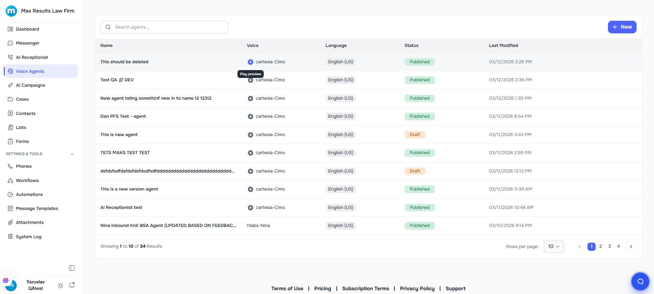Open the Privacy Policy link
The width and height of the screenshot is (654, 294).
pos(417,289)
